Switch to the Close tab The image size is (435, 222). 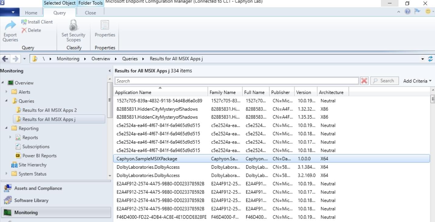pos(90,12)
